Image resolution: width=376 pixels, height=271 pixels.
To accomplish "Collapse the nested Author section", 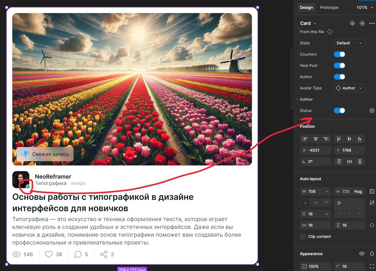I will (297, 99).
